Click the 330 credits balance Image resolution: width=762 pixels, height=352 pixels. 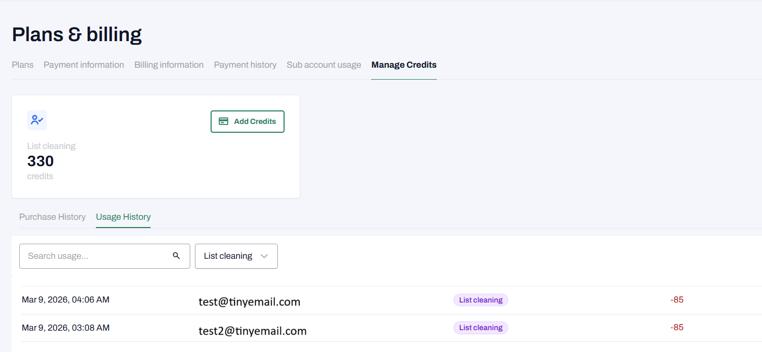coord(41,161)
